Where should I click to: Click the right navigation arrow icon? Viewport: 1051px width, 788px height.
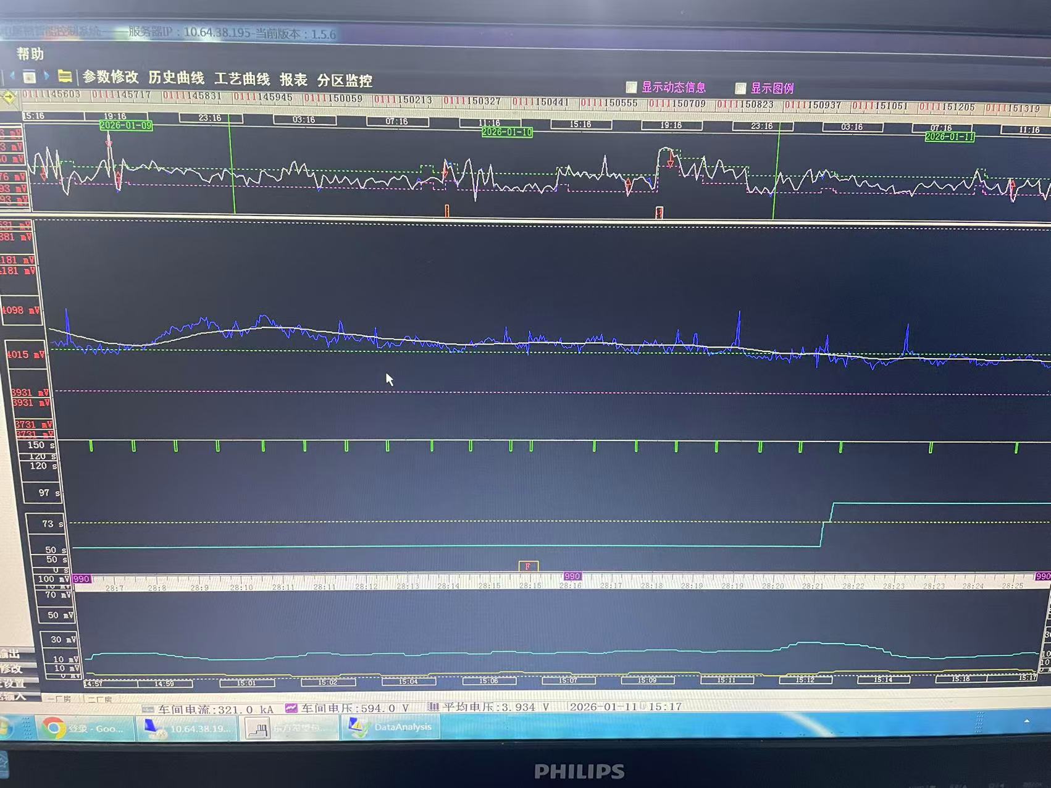[x=46, y=77]
